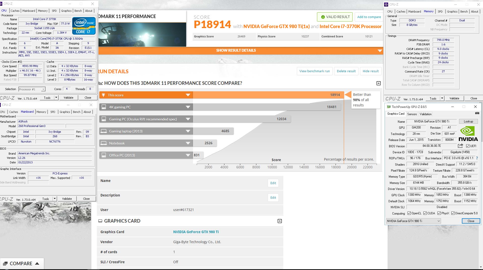Open SPD tab in CPU-Z Mainboard window

(x=53, y=112)
